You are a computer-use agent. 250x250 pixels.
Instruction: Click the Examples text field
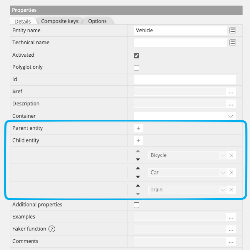[180, 217]
